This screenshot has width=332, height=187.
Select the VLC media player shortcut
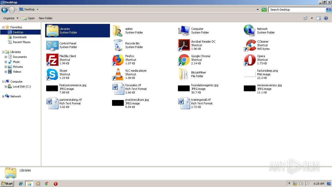coord(118,74)
